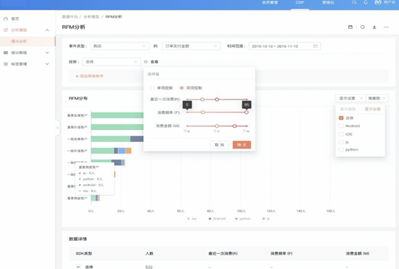This screenshot has width=399, height=269.
Task: Click the 消费金额(M) right slider handle
Action: pyautogui.click(x=234, y=126)
